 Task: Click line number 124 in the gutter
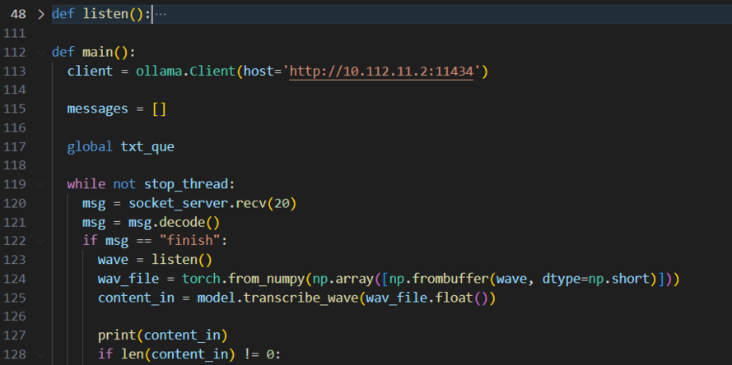[x=16, y=279]
